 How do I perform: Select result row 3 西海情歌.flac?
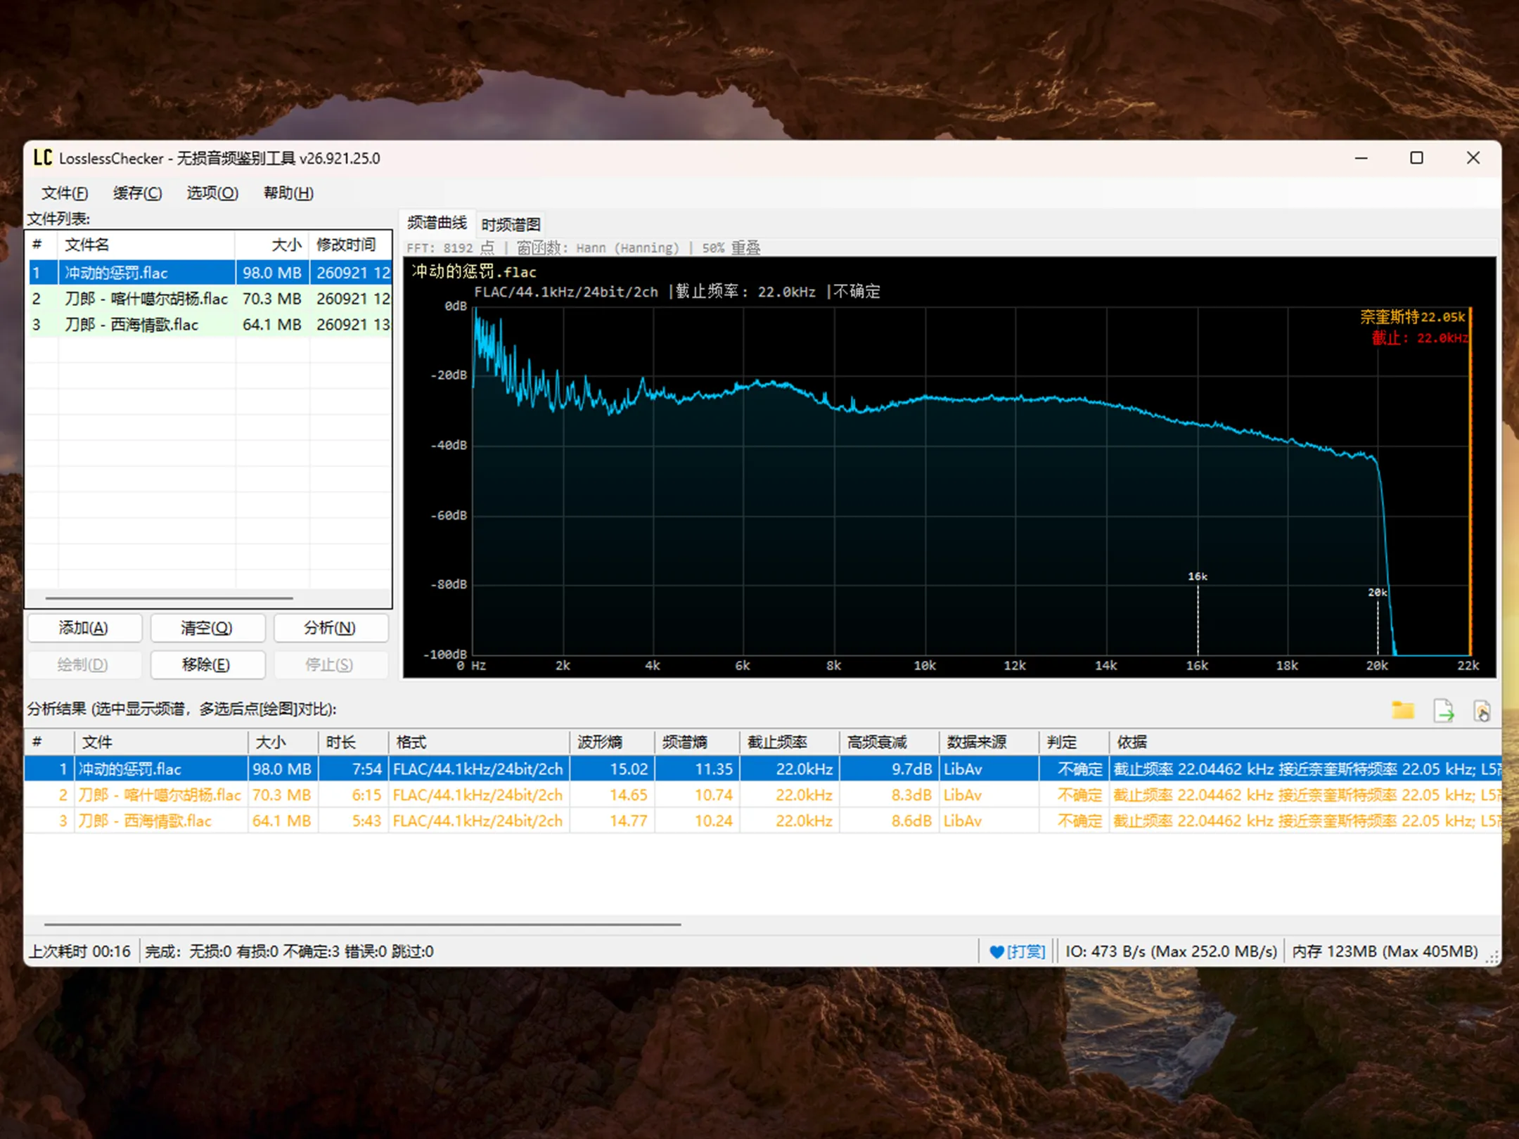click(763, 821)
